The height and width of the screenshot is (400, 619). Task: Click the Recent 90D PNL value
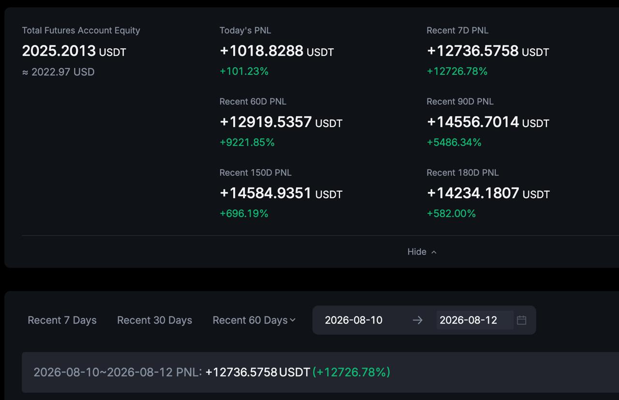pos(488,122)
